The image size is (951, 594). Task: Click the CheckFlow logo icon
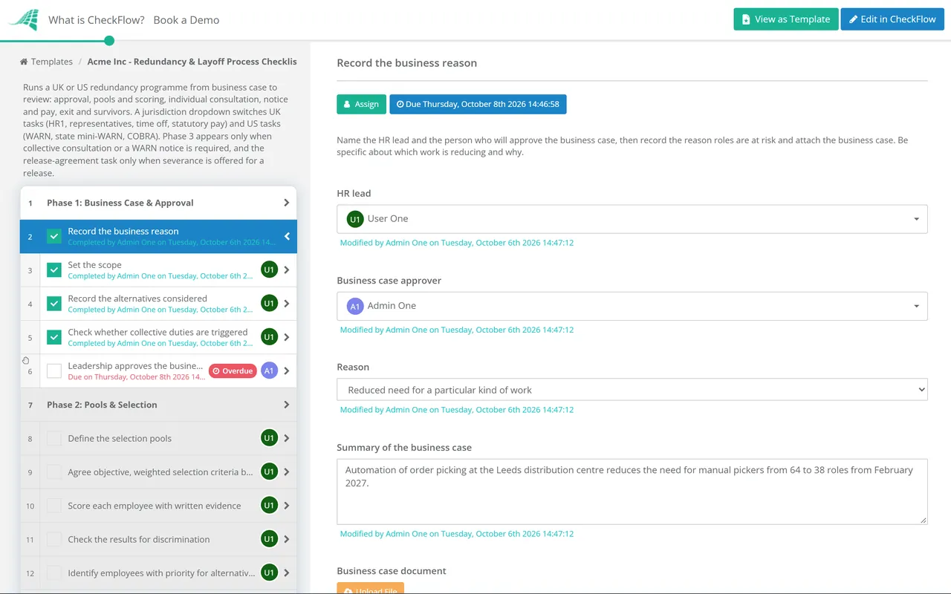point(23,20)
